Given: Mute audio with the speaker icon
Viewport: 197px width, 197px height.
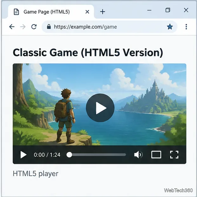Looking at the screenshot, I should click(x=138, y=154).
